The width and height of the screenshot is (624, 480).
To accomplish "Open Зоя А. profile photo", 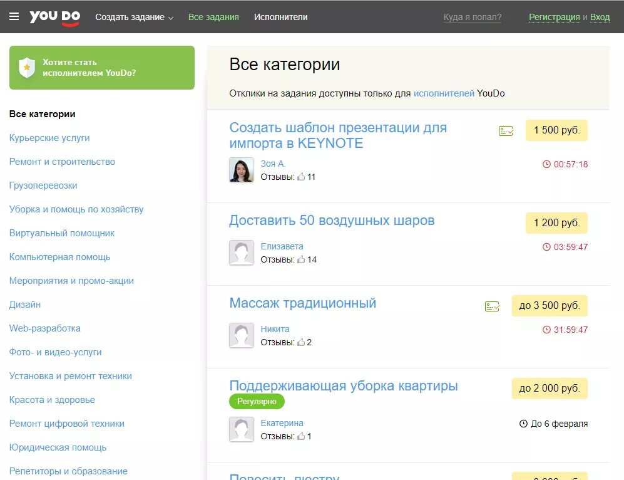I will coord(242,170).
